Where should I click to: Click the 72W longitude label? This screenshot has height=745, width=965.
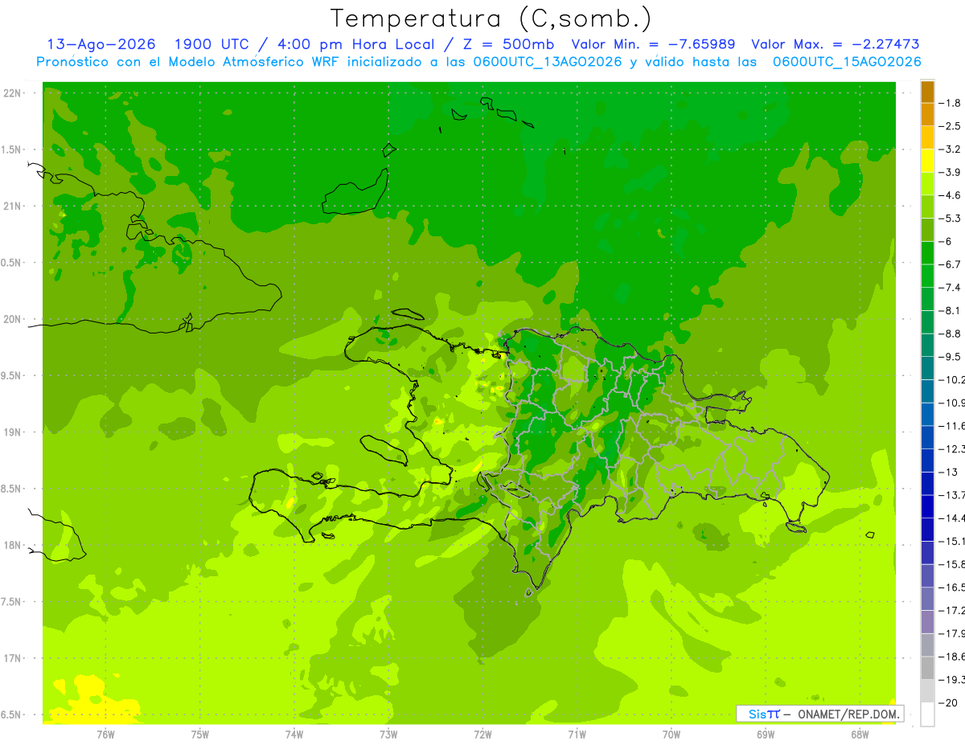point(482,735)
